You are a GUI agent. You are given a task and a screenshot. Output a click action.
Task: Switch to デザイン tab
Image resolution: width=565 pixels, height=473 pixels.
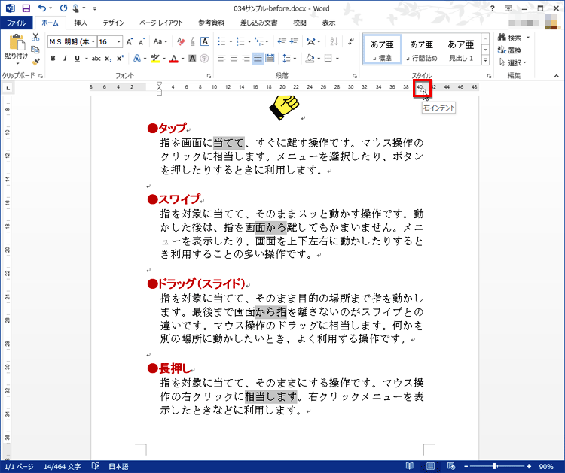(114, 23)
